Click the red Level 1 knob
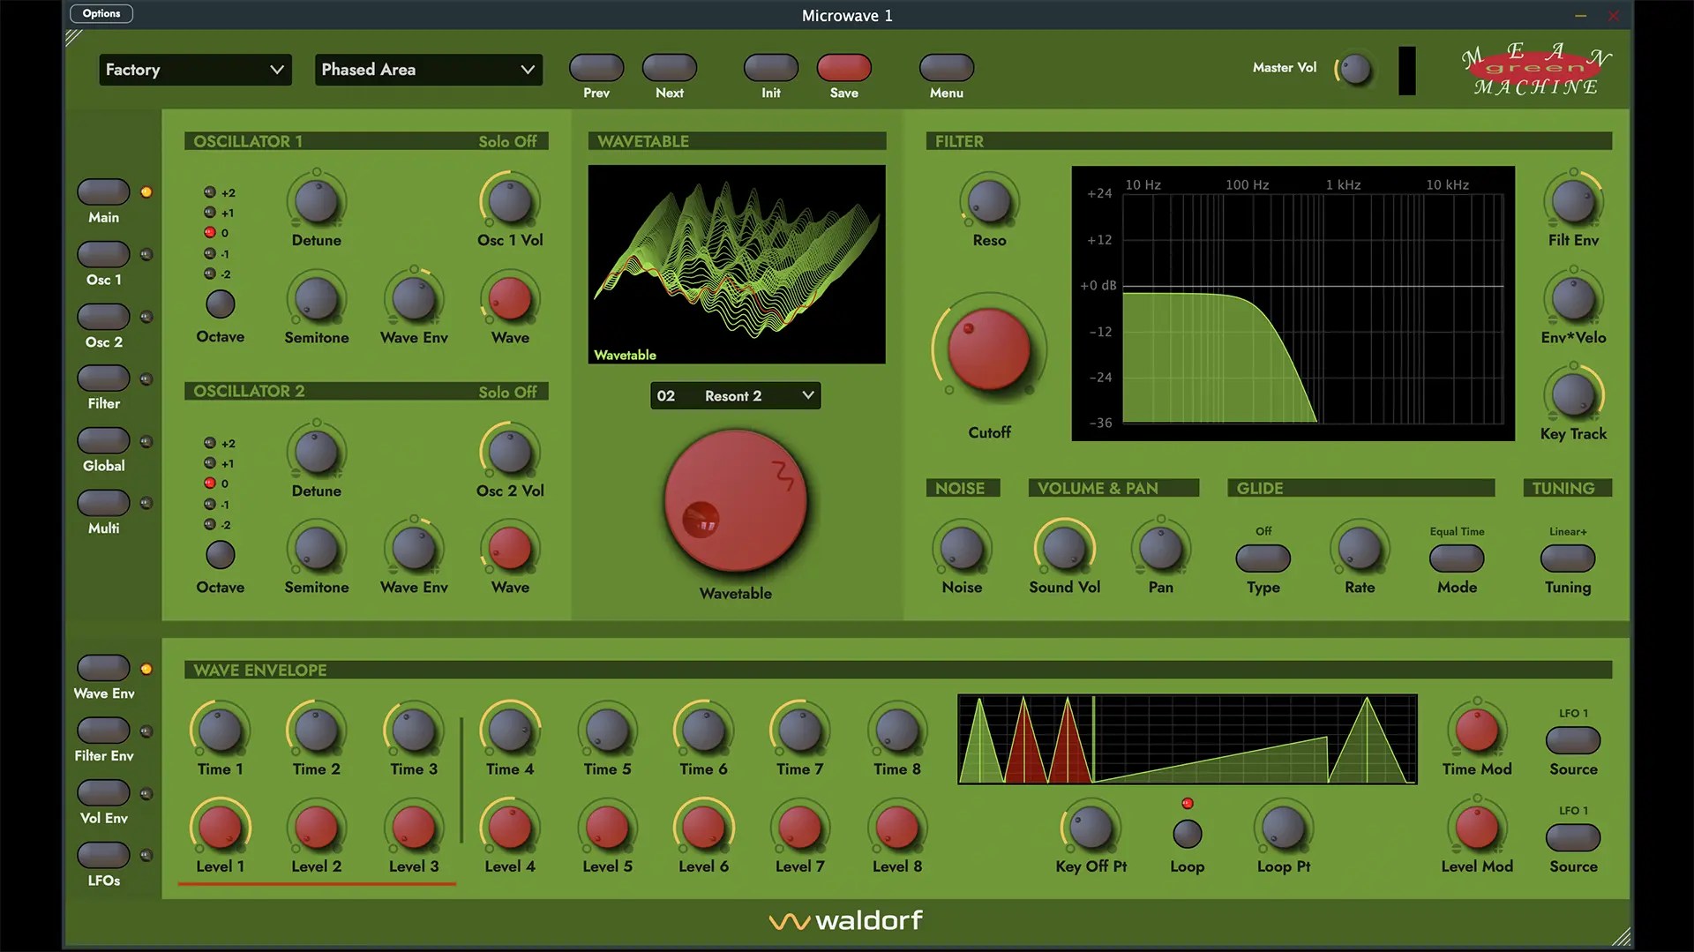The image size is (1694, 952). 220,828
